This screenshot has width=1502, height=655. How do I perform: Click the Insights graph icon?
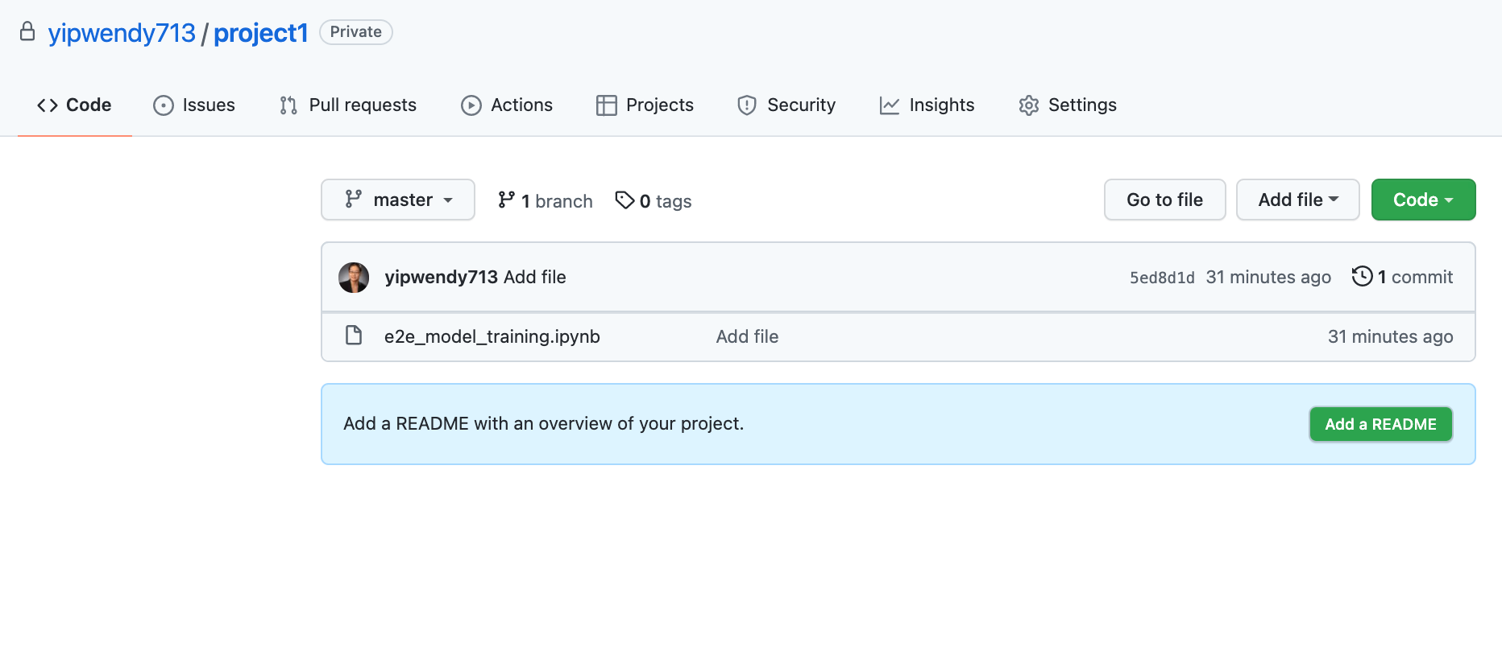pyautogui.click(x=890, y=105)
